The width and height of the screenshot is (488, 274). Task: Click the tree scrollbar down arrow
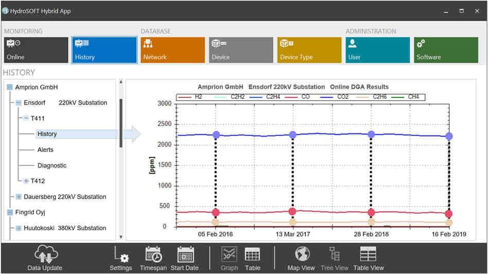click(x=121, y=237)
